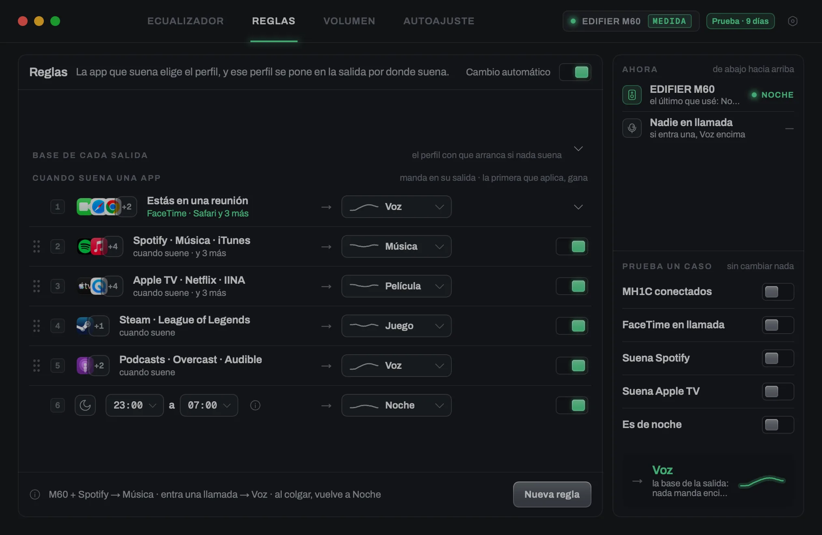Screen dimensions: 822x535
Task: Open Música profile dropdown
Action: [x=397, y=246]
